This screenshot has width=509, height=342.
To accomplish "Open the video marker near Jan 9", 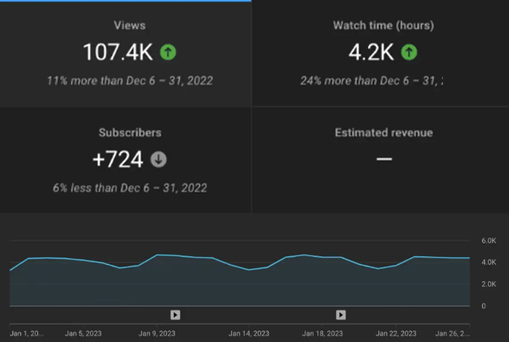I will pyautogui.click(x=175, y=315).
